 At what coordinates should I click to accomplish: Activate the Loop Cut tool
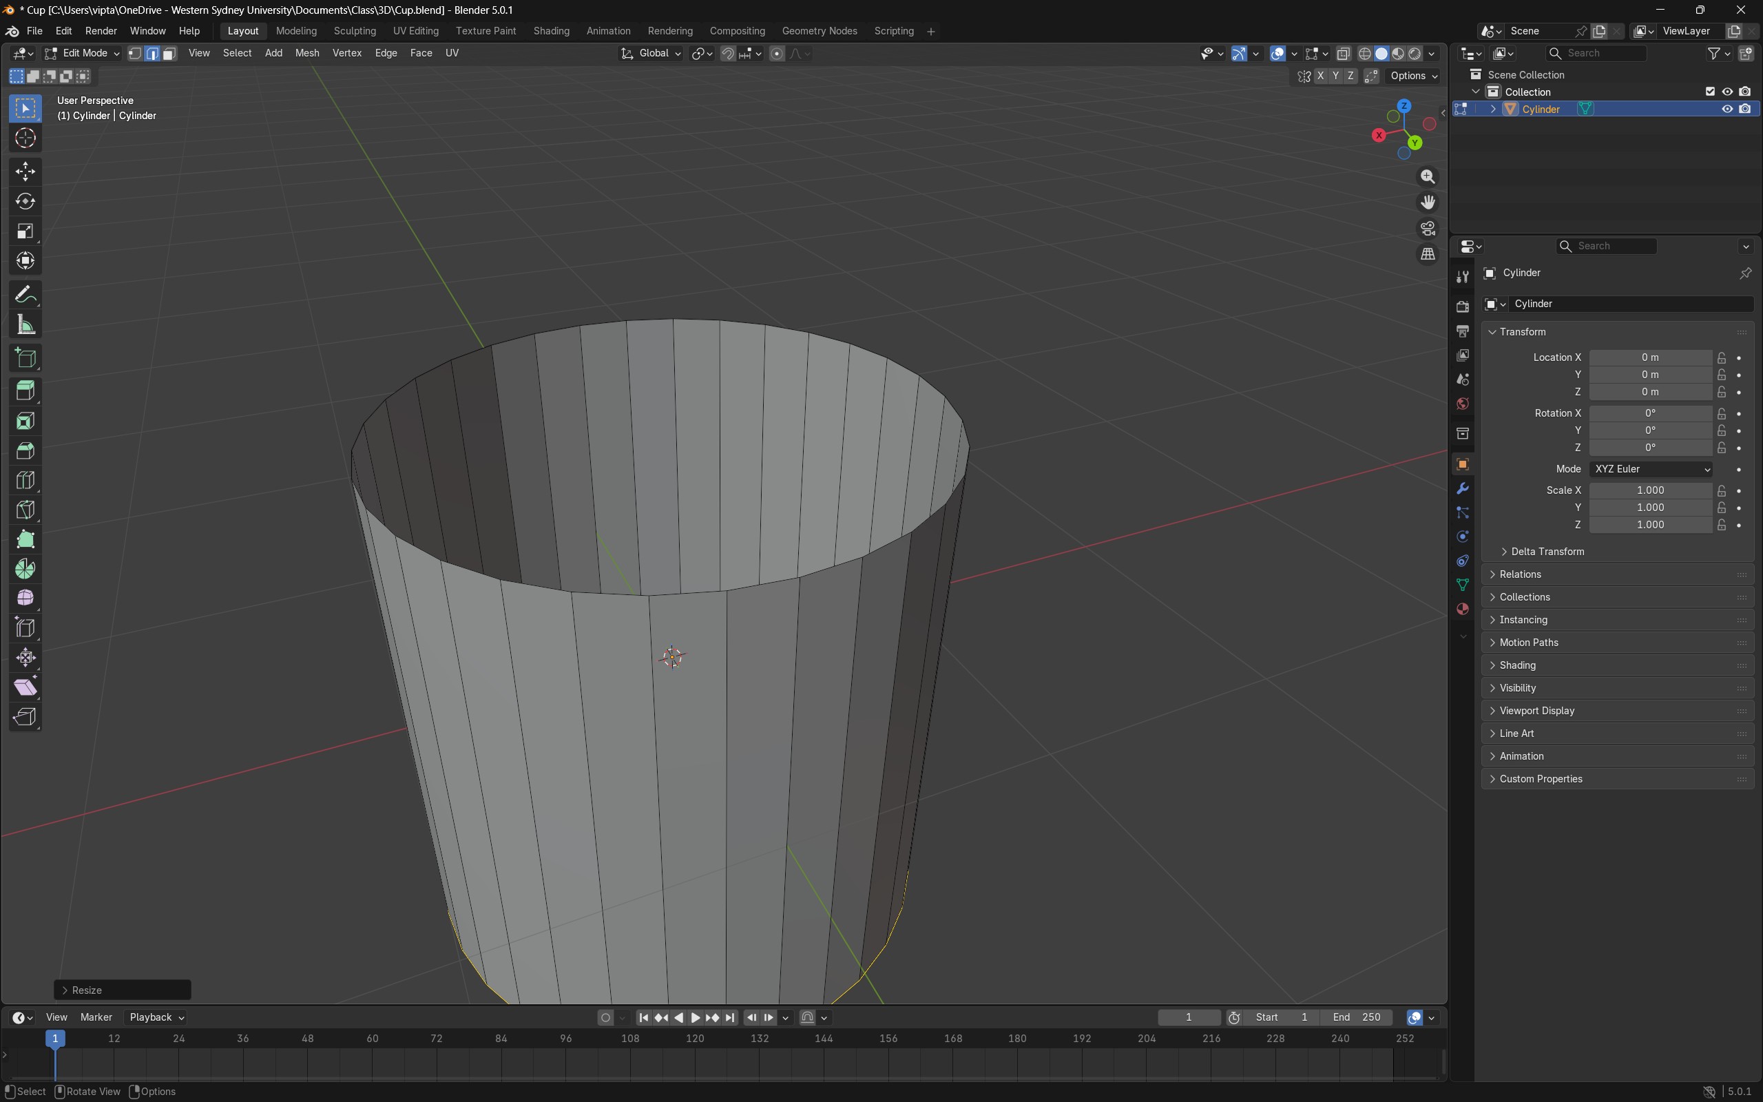[x=25, y=480]
